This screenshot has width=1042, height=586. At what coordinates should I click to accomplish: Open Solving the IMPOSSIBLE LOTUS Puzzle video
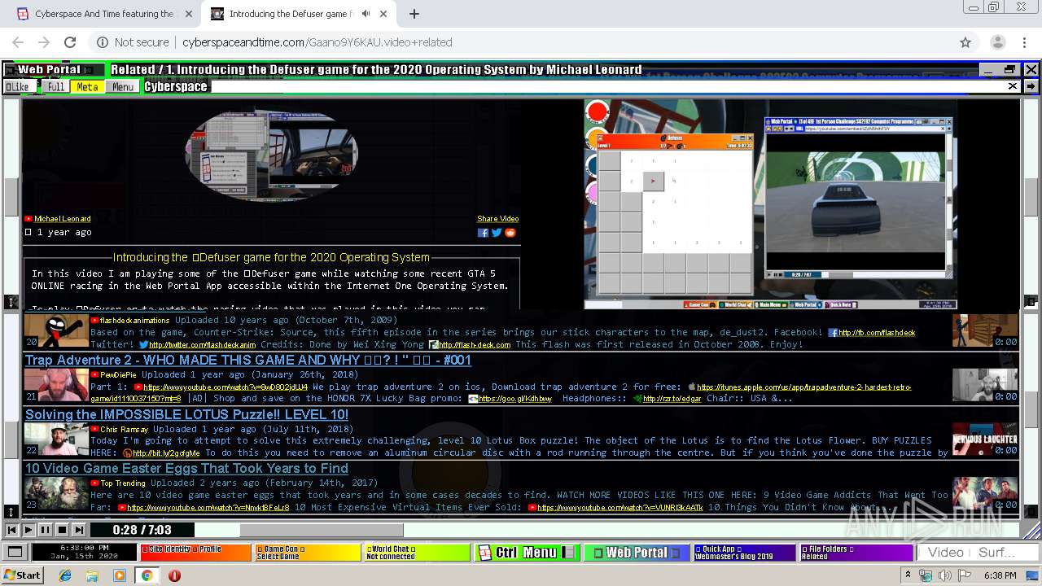click(186, 415)
